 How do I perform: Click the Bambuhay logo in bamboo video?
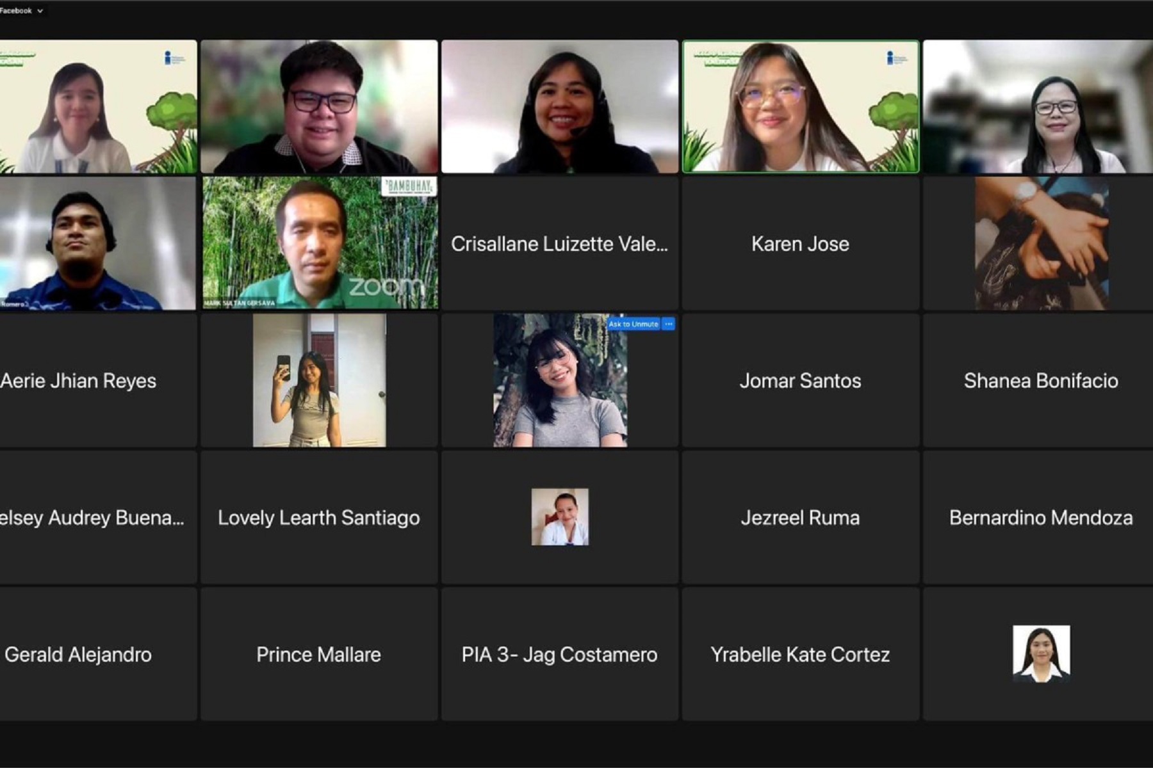tap(409, 187)
